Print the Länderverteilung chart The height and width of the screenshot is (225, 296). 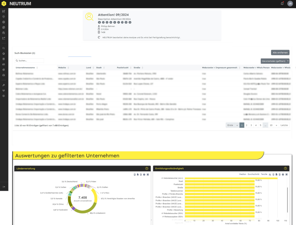point(144,175)
